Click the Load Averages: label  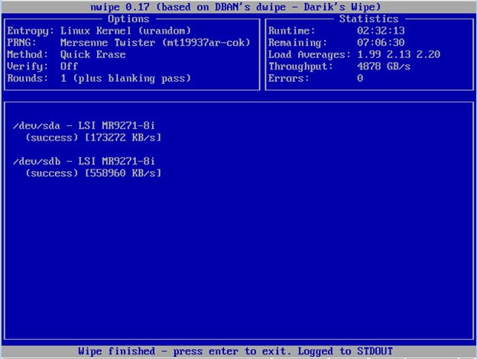310,54
